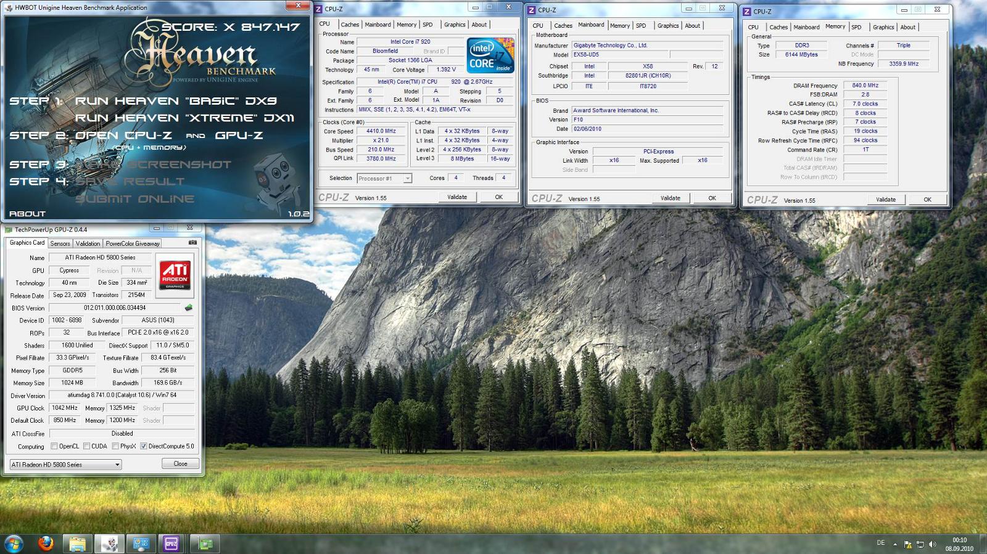Click the CPU-Z title icon of Memory window
The height and width of the screenshot is (554, 987).
pyautogui.click(x=747, y=11)
